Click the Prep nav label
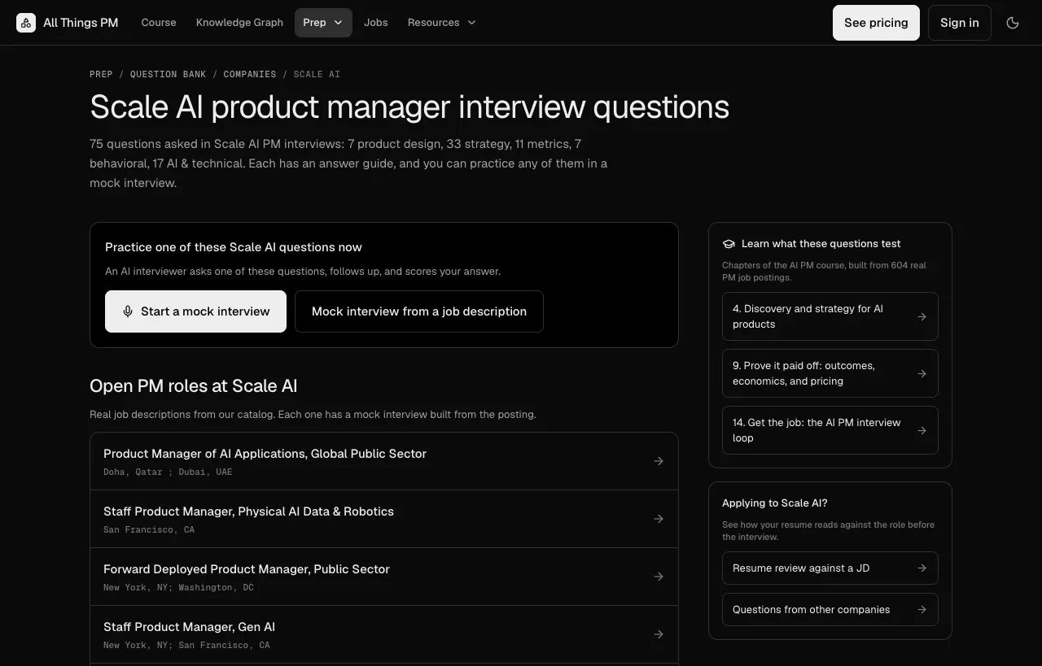The image size is (1042, 666). [x=314, y=23]
